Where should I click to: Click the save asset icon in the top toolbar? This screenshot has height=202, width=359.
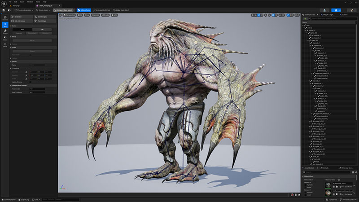[4, 10]
